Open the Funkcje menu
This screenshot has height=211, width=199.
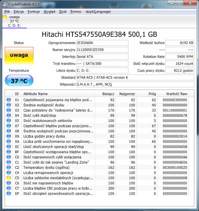pos(34,12)
